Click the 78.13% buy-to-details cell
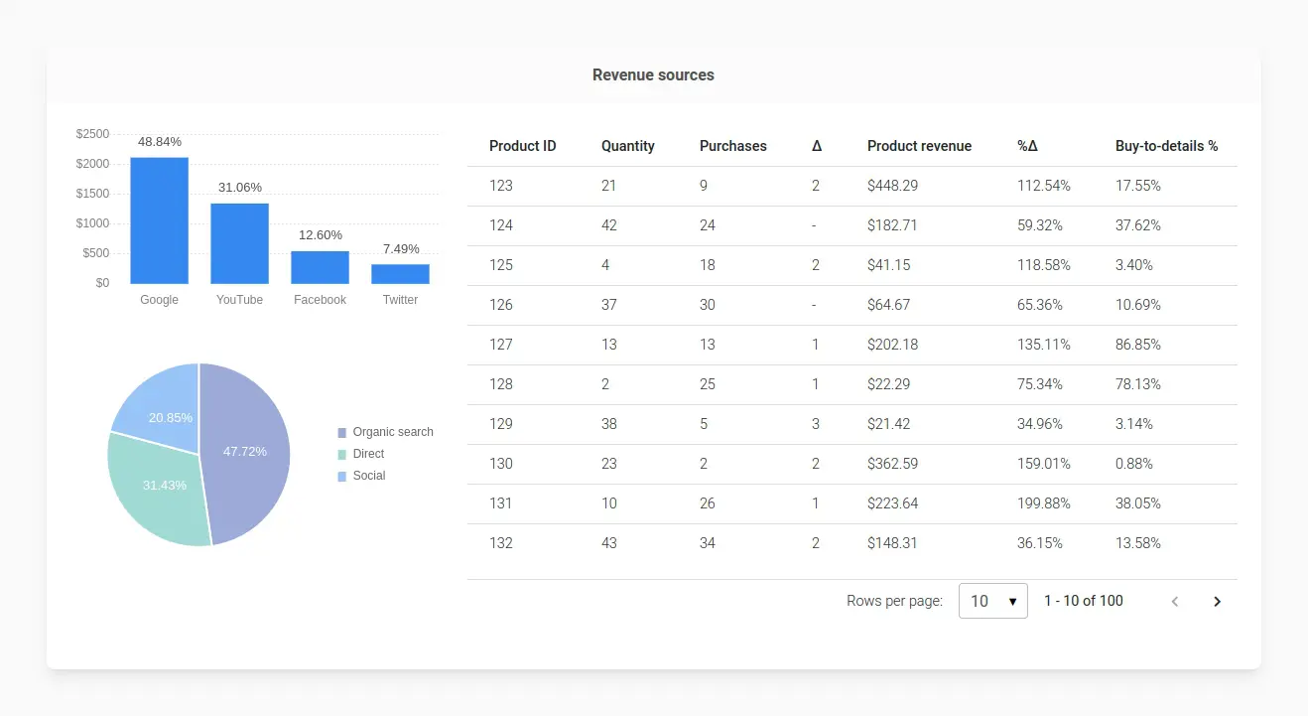This screenshot has width=1308, height=716. pos(1137,384)
